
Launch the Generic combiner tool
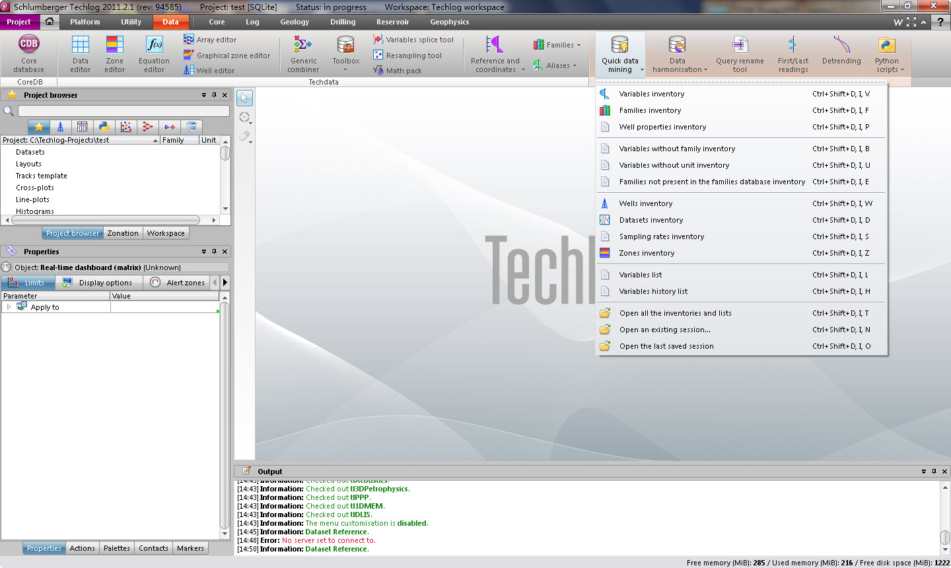tap(303, 54)
